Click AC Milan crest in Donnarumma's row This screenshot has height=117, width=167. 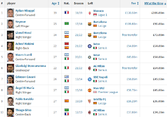(x=90, y=68)
